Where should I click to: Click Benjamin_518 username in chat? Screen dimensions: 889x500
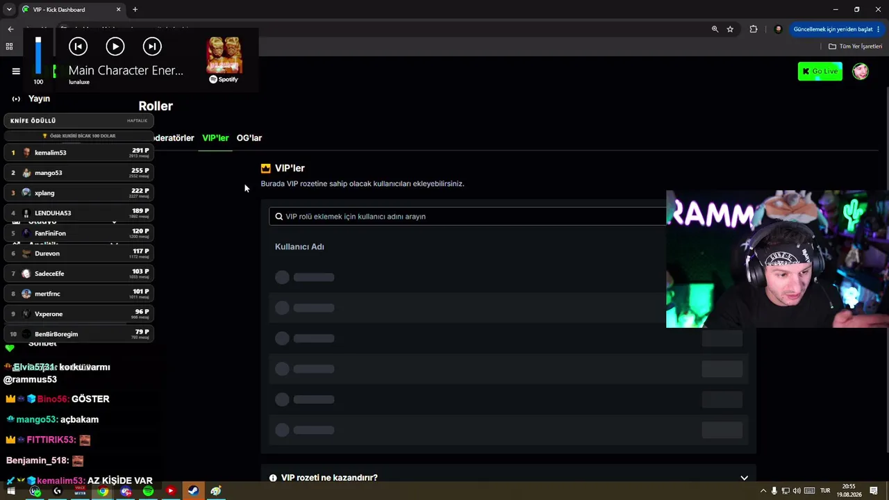pos(38,460)
